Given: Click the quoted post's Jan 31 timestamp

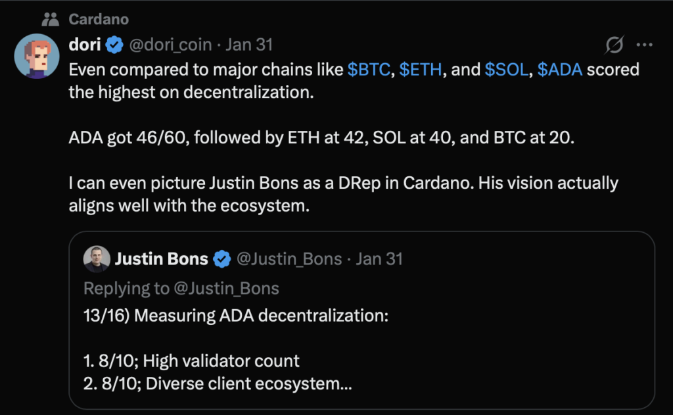Looking at the screenshot, I should [x=379, y=259].
